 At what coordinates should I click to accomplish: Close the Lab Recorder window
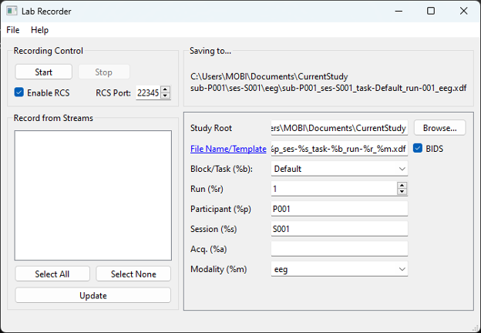point(463,11)
